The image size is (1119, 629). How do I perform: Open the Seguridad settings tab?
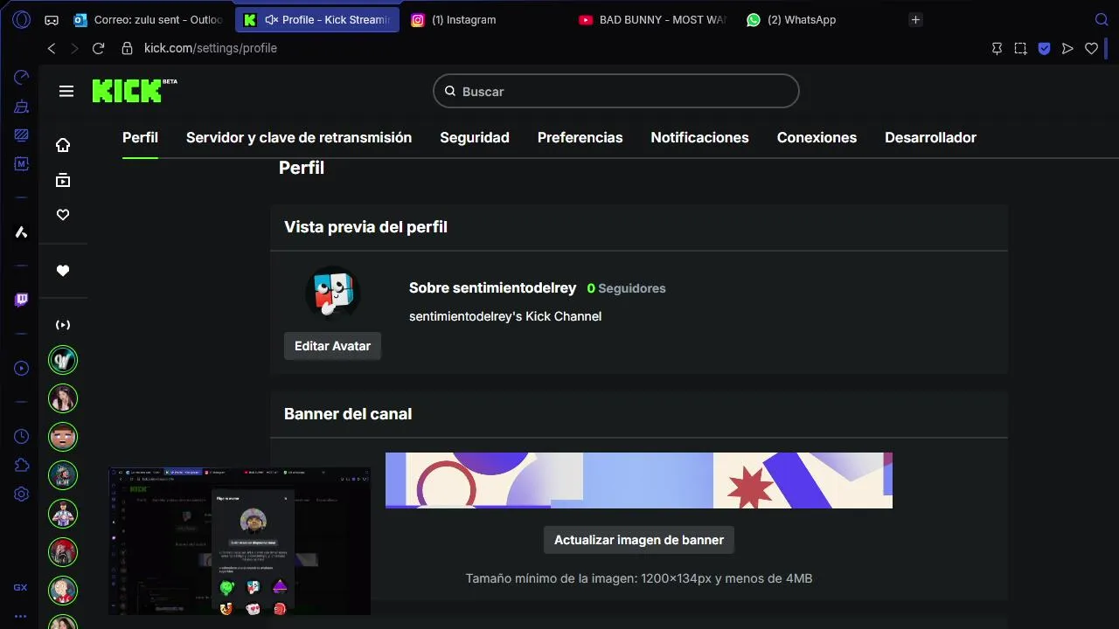point(475,137)
